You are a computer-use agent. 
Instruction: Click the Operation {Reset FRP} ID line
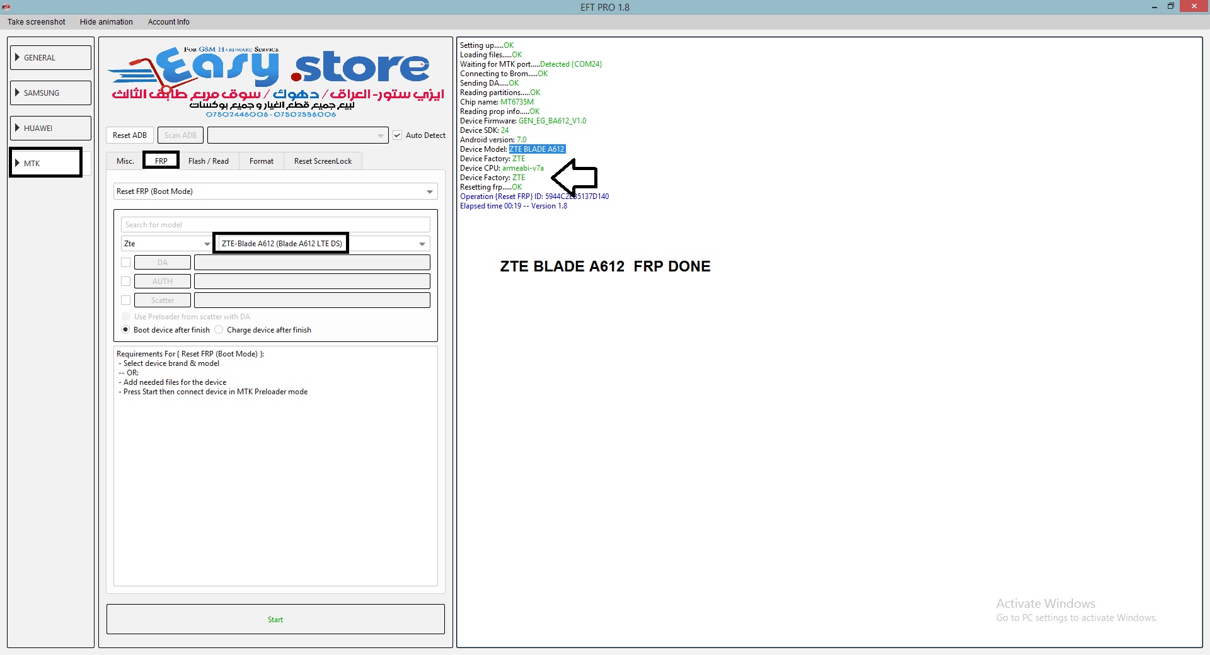[534, 196]
